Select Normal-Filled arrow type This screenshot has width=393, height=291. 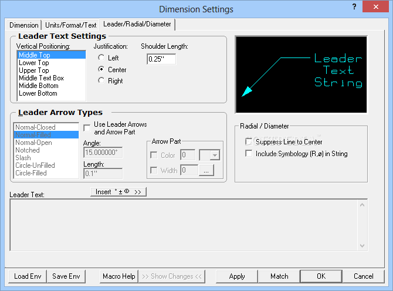(x=46, y=135)
